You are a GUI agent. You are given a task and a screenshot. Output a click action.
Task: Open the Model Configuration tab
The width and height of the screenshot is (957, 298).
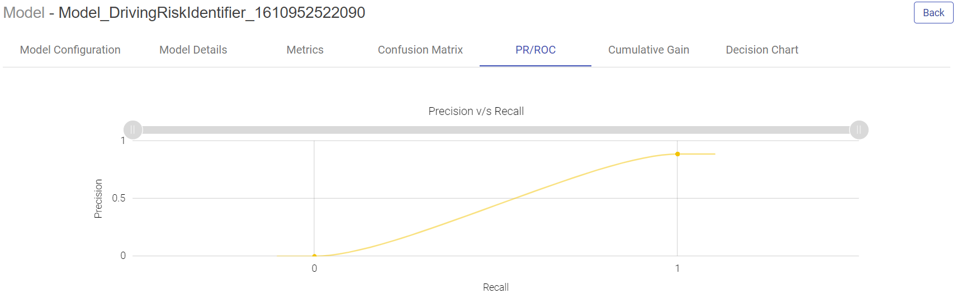point(70,50)
